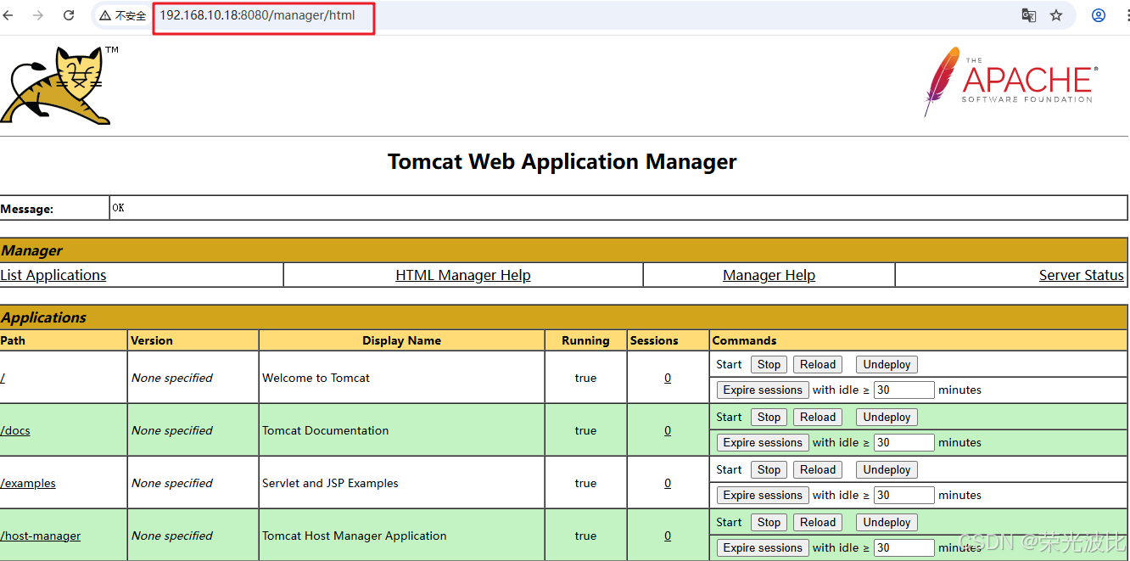
Task: Undeploy the /host-manager application
Action: [x=887, y=522]
